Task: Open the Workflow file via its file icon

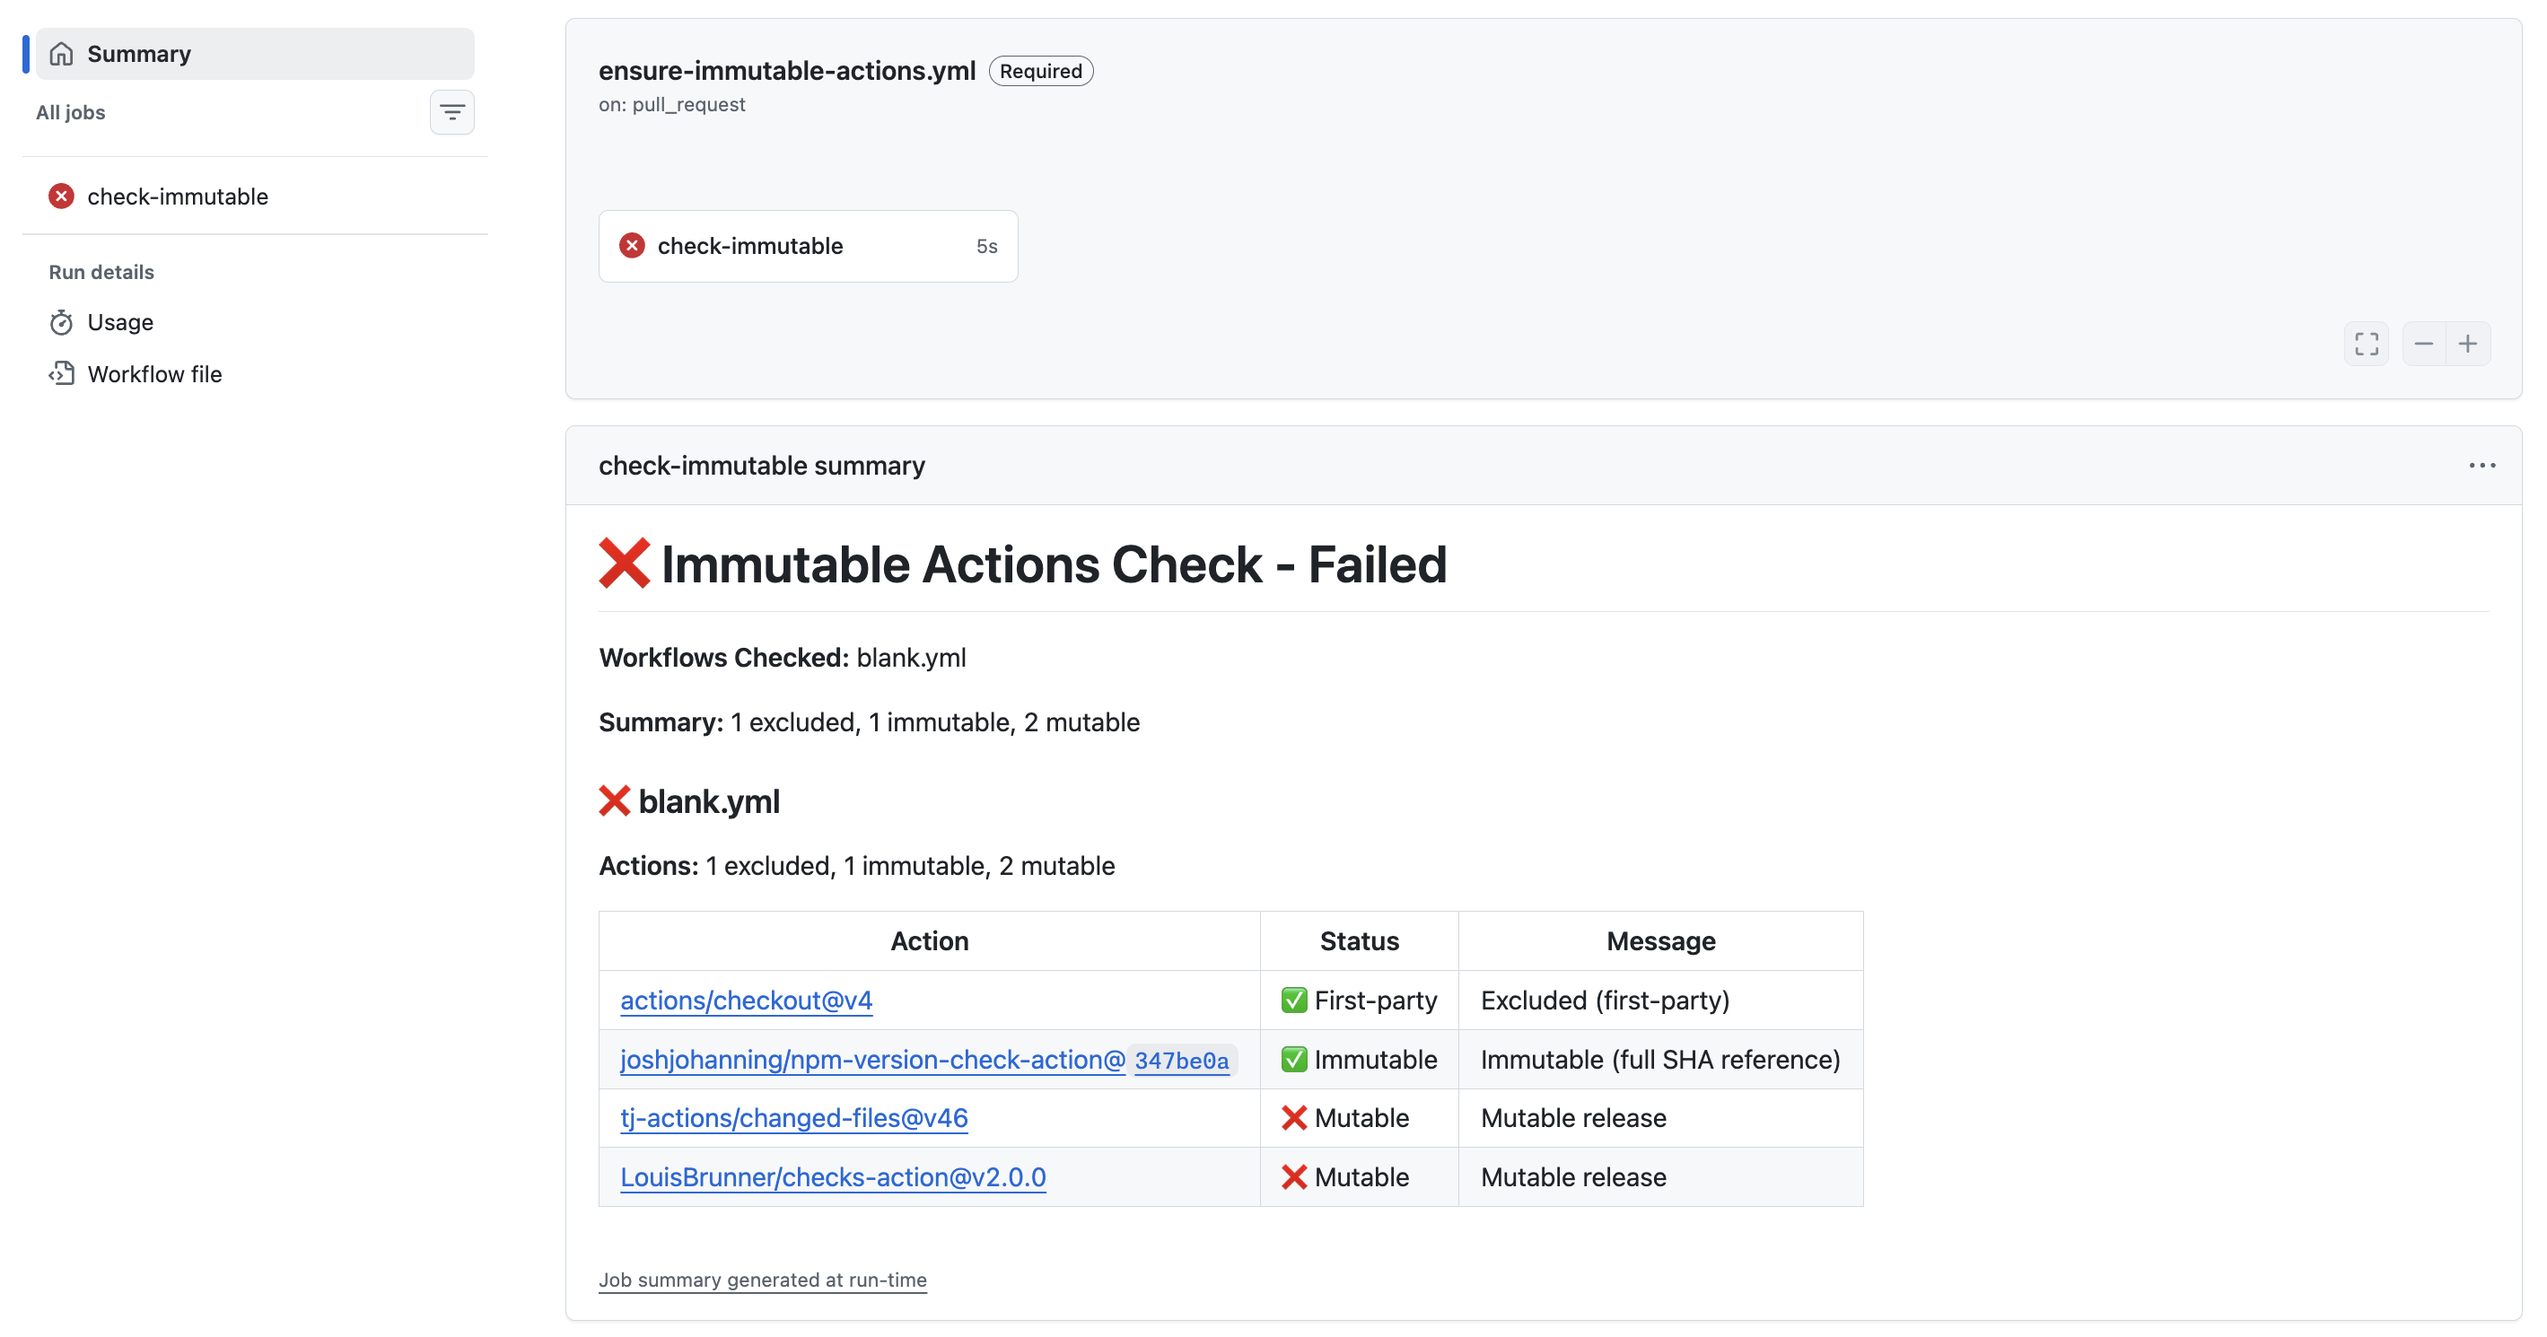Action: (62, 374)
